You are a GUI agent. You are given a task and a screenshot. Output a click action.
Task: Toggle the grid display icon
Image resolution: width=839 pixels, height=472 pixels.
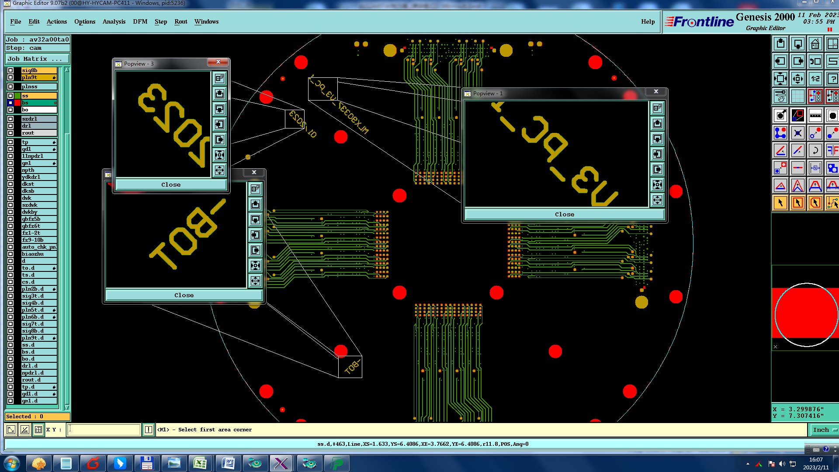click(798, 96)
